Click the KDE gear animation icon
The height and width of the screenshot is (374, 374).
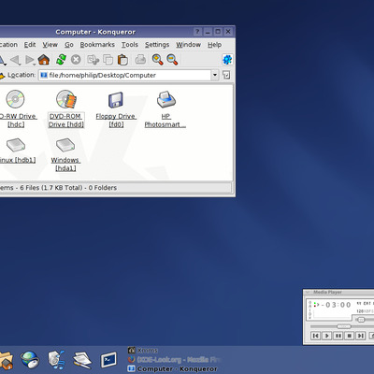coord(227,59)
